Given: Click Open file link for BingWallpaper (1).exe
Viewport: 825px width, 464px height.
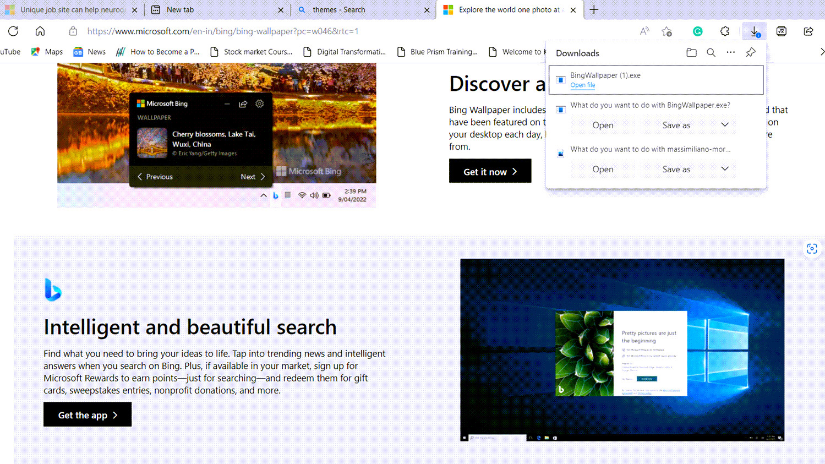Looking at the screenshot, I should [583, 85].
